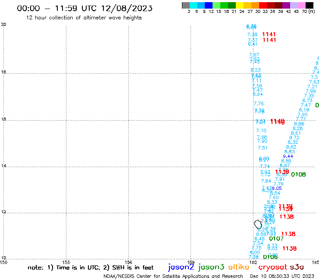Click the 7.64 wave height value

click(x=266, y=181)
